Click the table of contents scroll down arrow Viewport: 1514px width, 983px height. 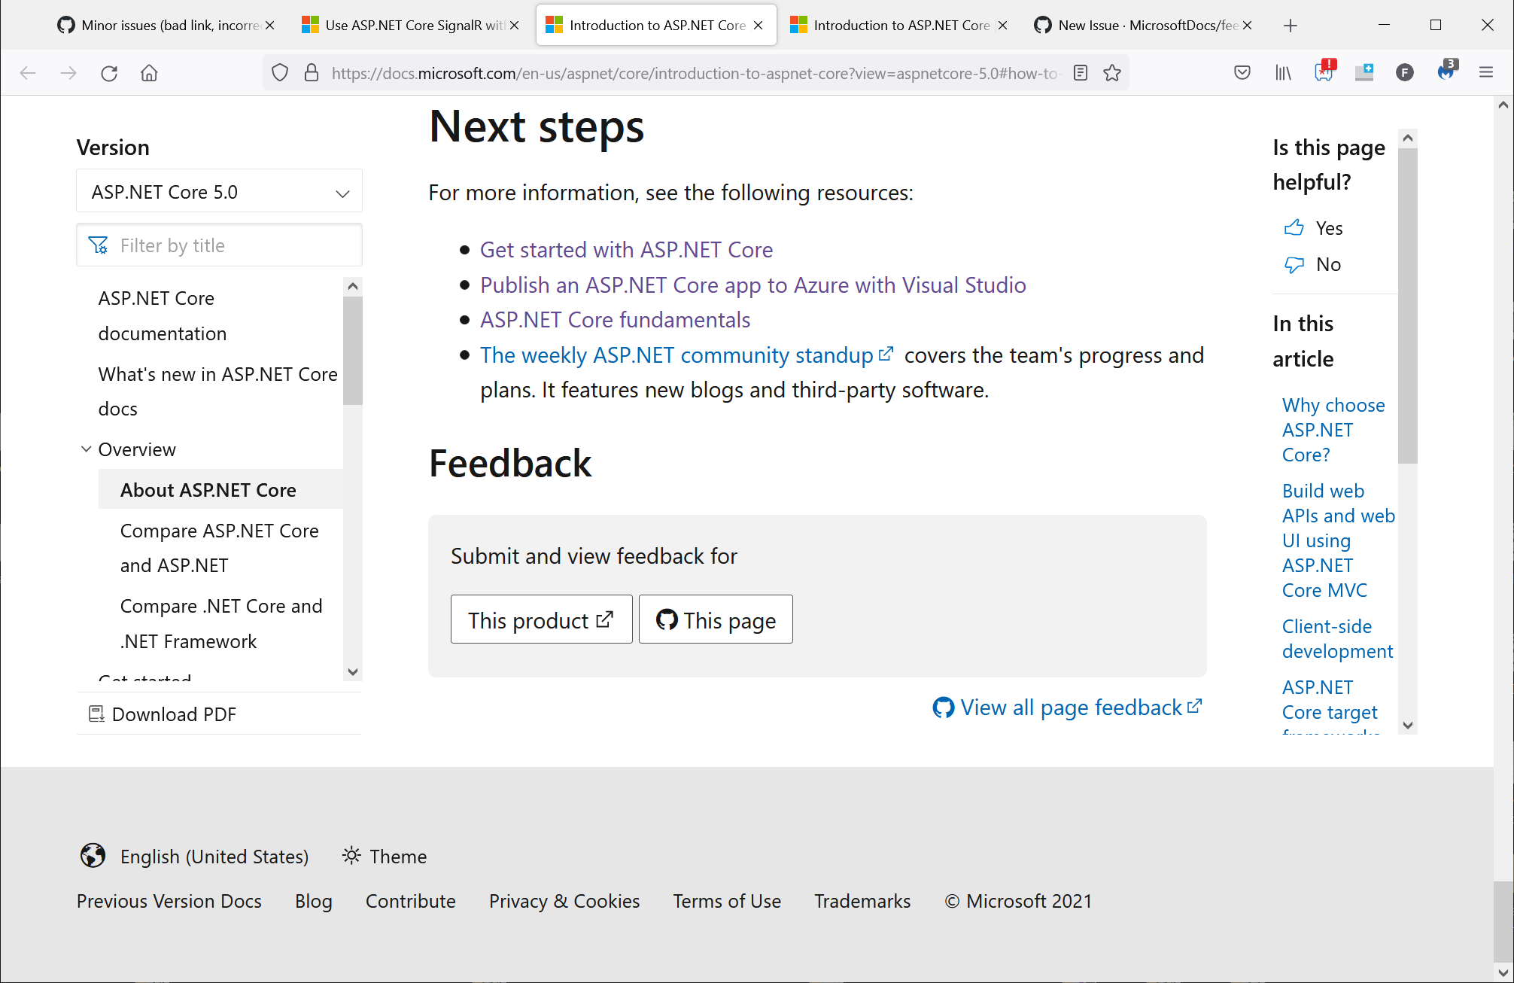point(353,672)
